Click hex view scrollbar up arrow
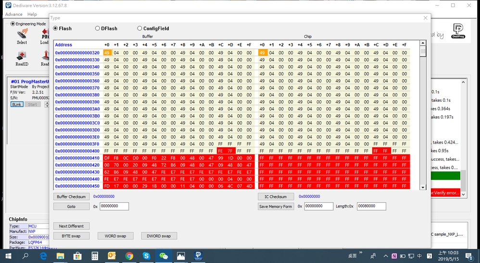Viewport: 480px width, 263px height. click(x=423, y=43)
